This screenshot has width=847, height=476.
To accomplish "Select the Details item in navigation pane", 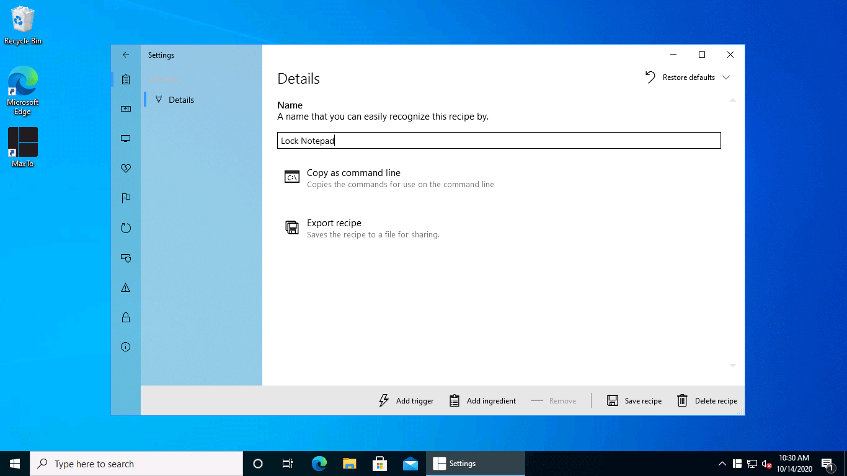I will [181, 100].
